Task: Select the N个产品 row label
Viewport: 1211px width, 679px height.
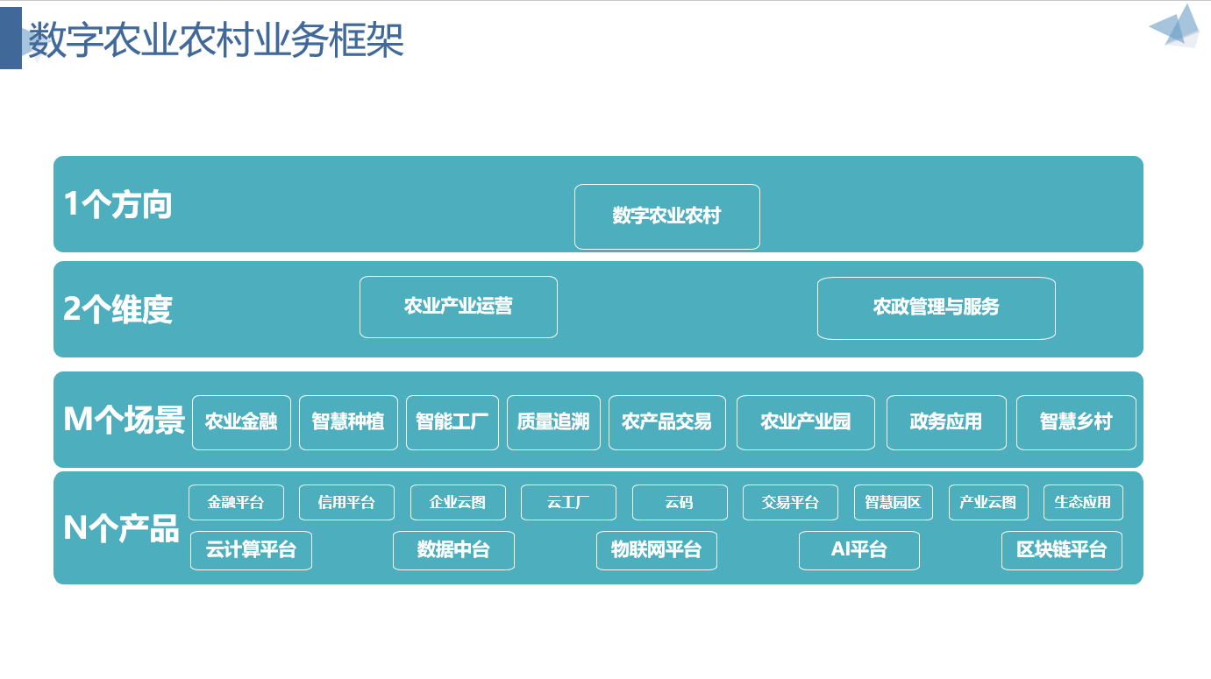Action: click(121, 528)
